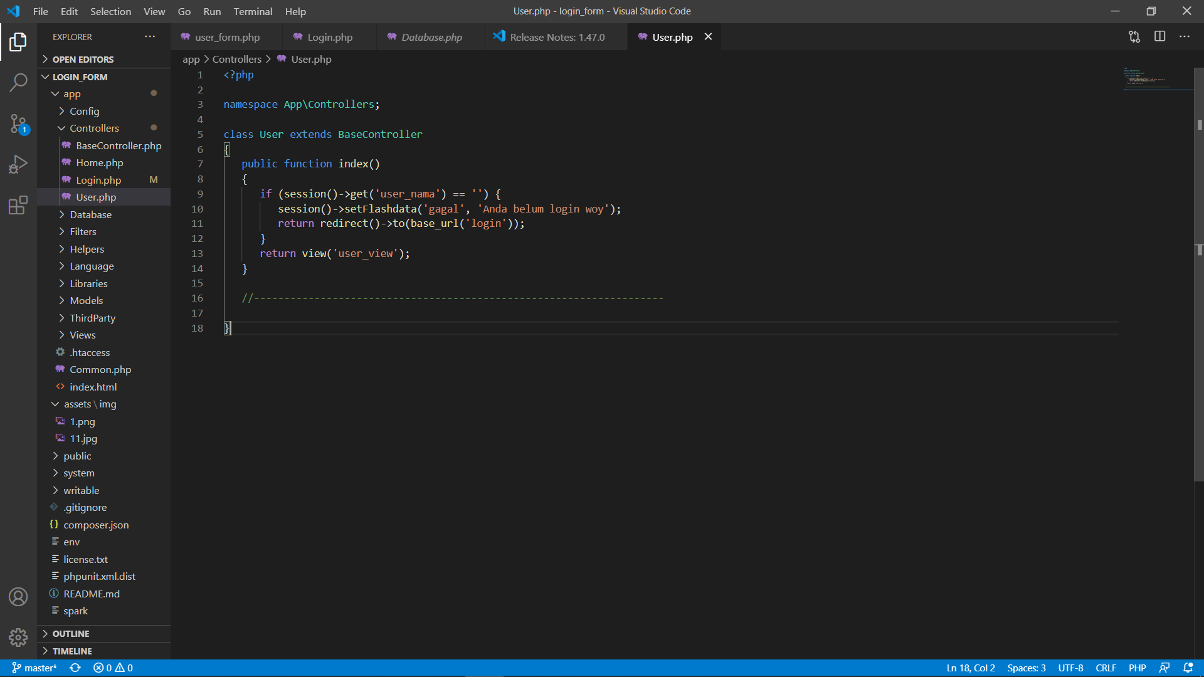Close the User.php tab
Image resolution: width=1204 pixels, height=677 pixels.
[x=708, y=37]
